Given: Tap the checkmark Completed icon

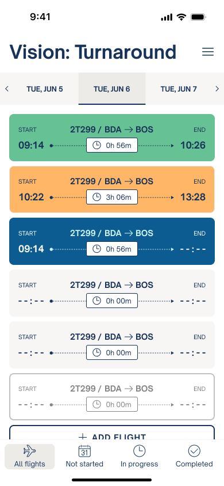Looking at the screenshot, I should coord(194,451).
